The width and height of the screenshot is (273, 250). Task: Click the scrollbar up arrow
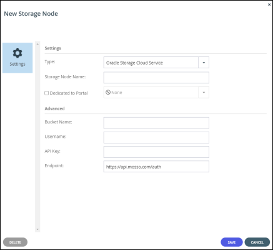point(37,44)
